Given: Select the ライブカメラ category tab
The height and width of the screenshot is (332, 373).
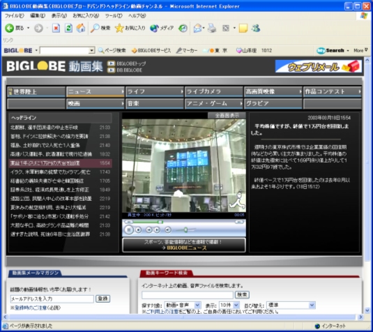Looking at the screenshot, I should pos(213,91).
